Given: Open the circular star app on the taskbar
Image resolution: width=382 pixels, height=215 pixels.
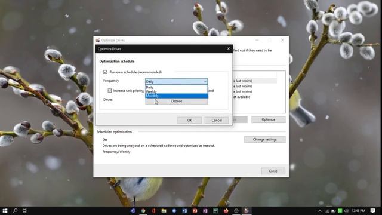Looking at the screenshot, I should coord(236,211).
